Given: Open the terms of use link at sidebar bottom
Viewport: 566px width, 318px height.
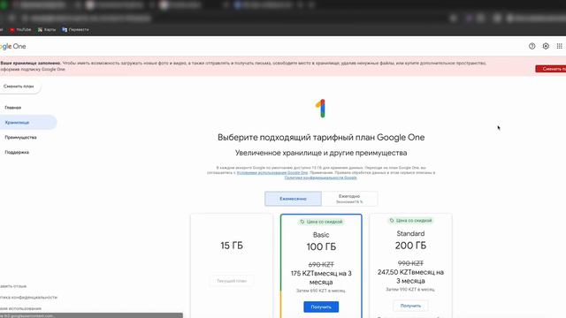Looking at the screenshot, I should 20,308.
